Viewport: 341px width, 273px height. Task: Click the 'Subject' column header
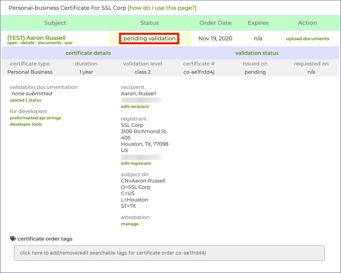click(55, 23)
